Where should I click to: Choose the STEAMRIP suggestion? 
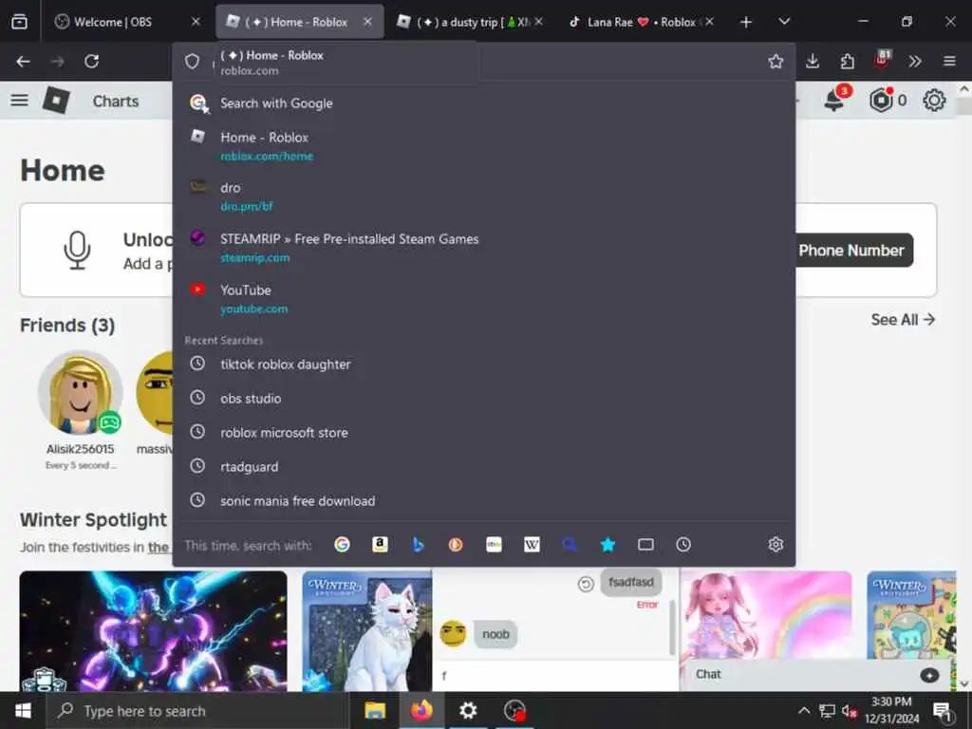pos(483,248)
